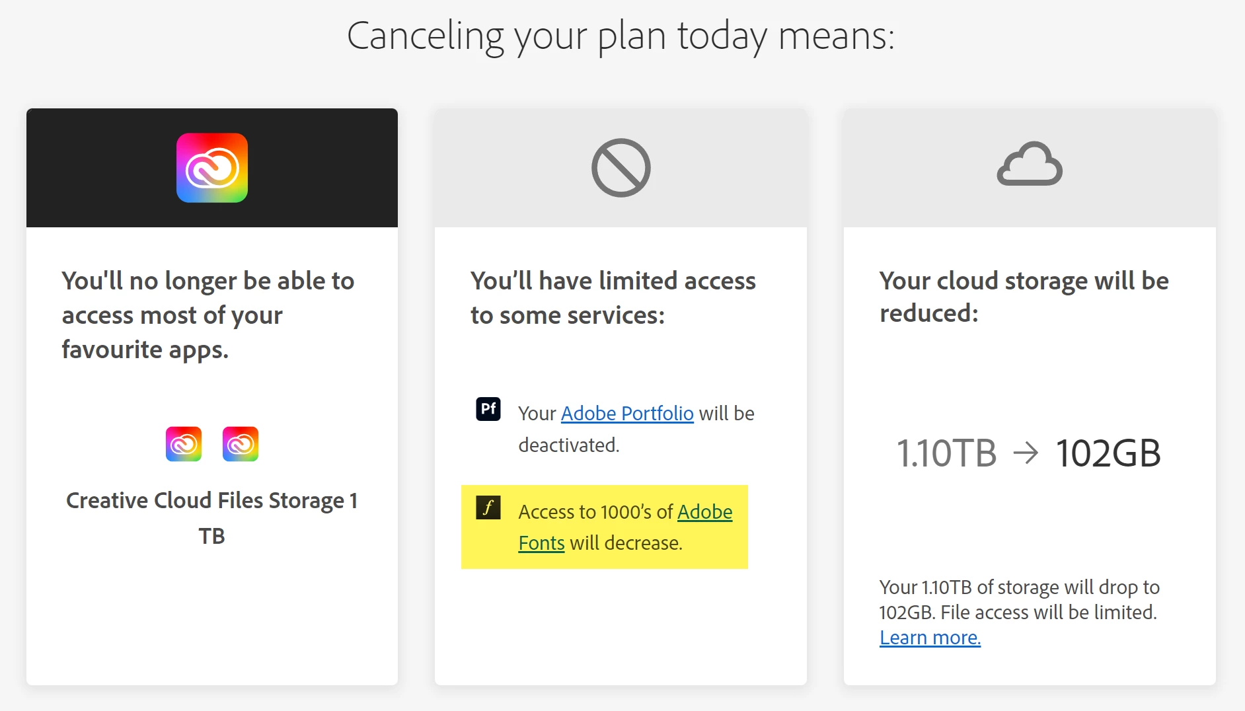Click the arrow between 1.10TB and 102GB
The image size is (1245, 711).
tap(1026, 453)
